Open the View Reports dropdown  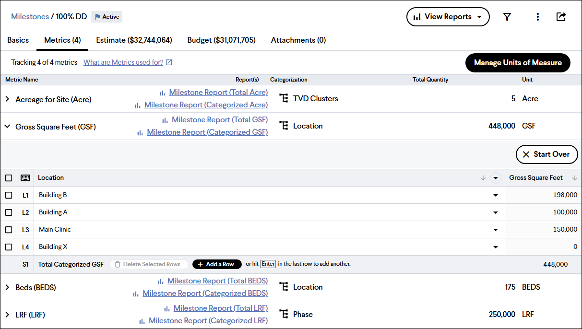point(448,17)
